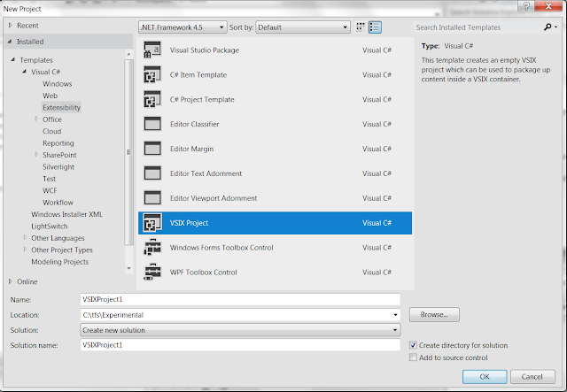Select Windows Installer XML category
This screenshot has height=392, width=567.
pos(67,214)
